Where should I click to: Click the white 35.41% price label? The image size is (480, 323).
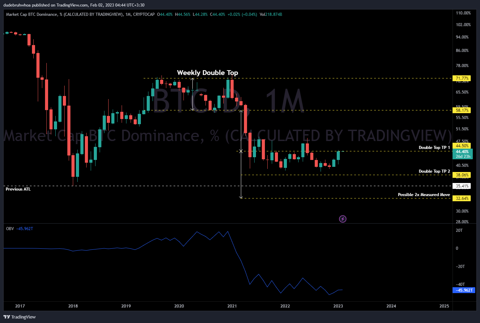462,186
